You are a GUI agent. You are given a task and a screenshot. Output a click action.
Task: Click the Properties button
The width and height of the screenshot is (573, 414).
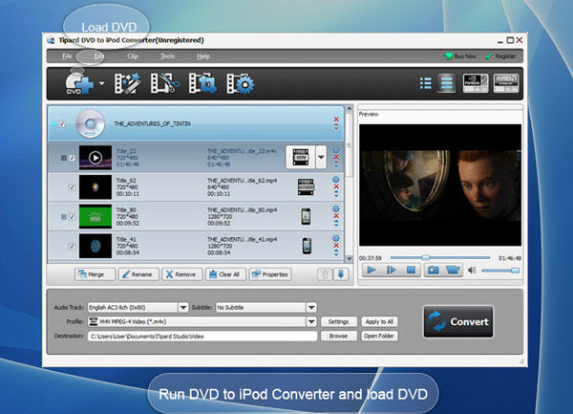click(x=270, y=274)
